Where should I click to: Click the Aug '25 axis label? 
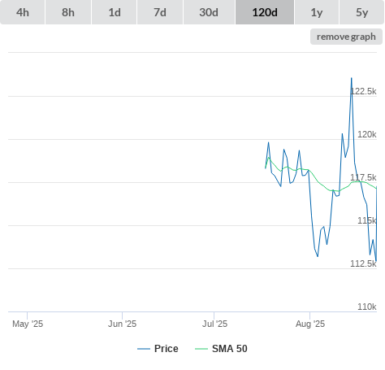(x=310, y=324)
